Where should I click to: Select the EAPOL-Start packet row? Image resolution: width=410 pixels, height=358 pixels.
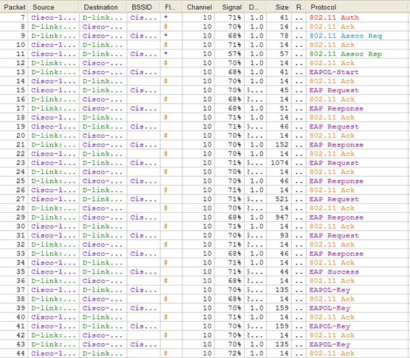click(331, 72)
